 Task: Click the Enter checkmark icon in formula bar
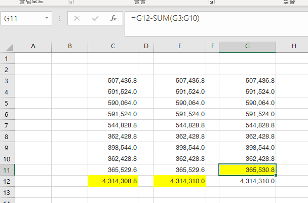[x=95, y=18]
